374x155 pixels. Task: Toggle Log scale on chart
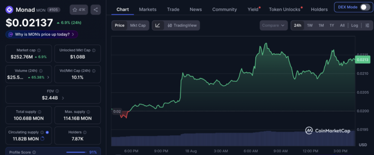(x=354, y=25)
